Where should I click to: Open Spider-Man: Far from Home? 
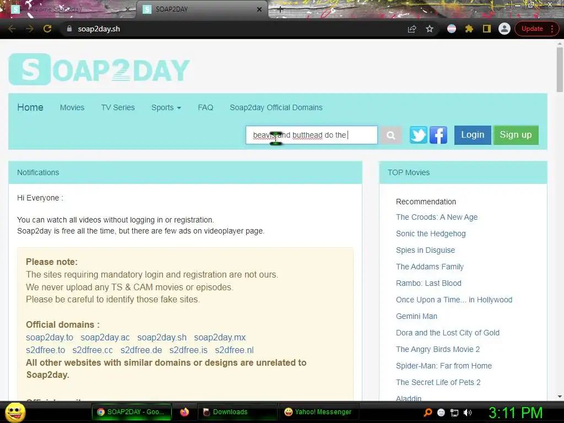(x=443, y=366)
